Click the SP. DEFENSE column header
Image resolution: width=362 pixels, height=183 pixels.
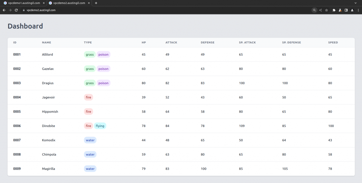click(291, 43)
